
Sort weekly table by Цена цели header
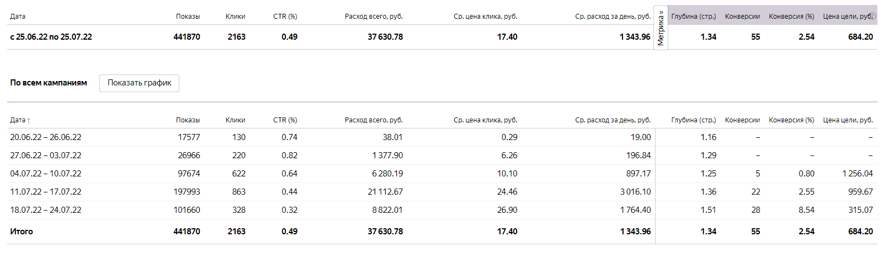point(848,120)
